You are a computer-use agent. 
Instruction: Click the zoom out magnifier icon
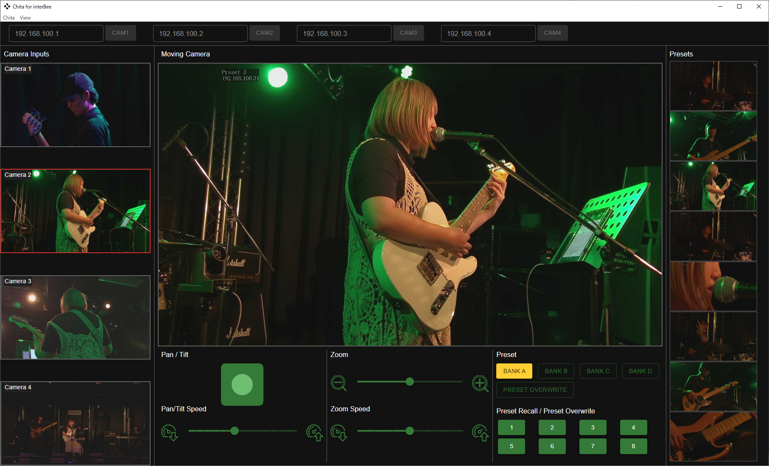[x=338, y=383]
